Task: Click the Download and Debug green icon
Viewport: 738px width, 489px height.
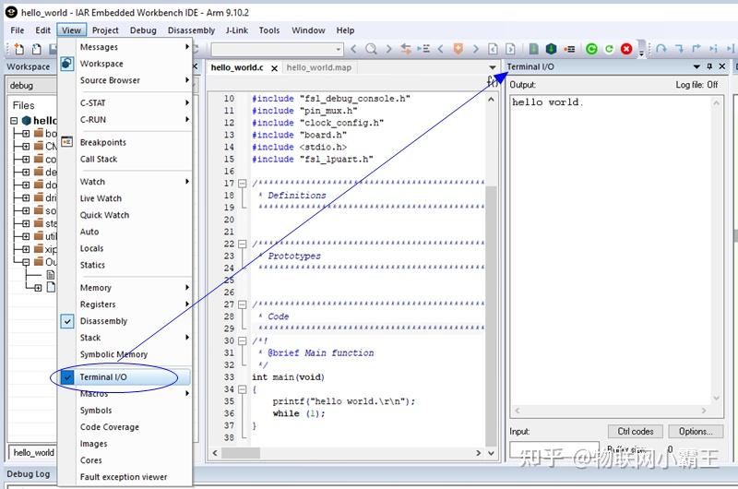Action: [x=591, y=49]
